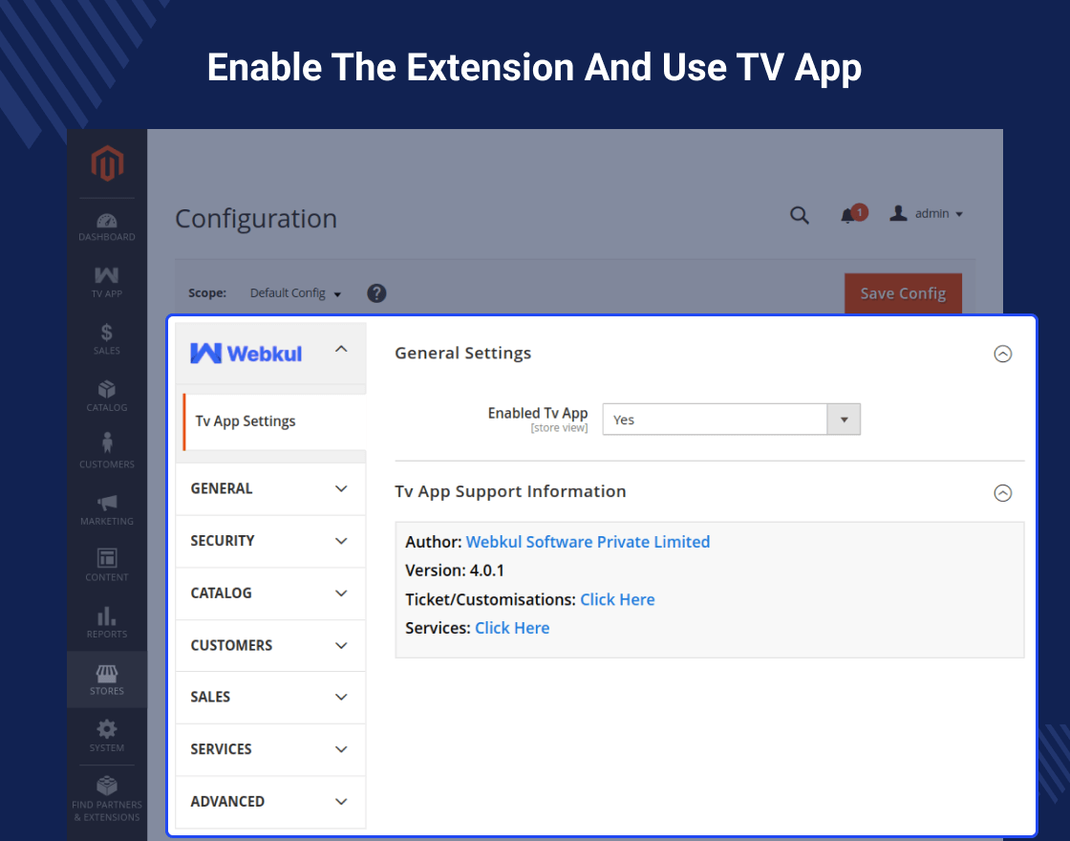Click the General Settings heading text

click(x=462, y=353)
